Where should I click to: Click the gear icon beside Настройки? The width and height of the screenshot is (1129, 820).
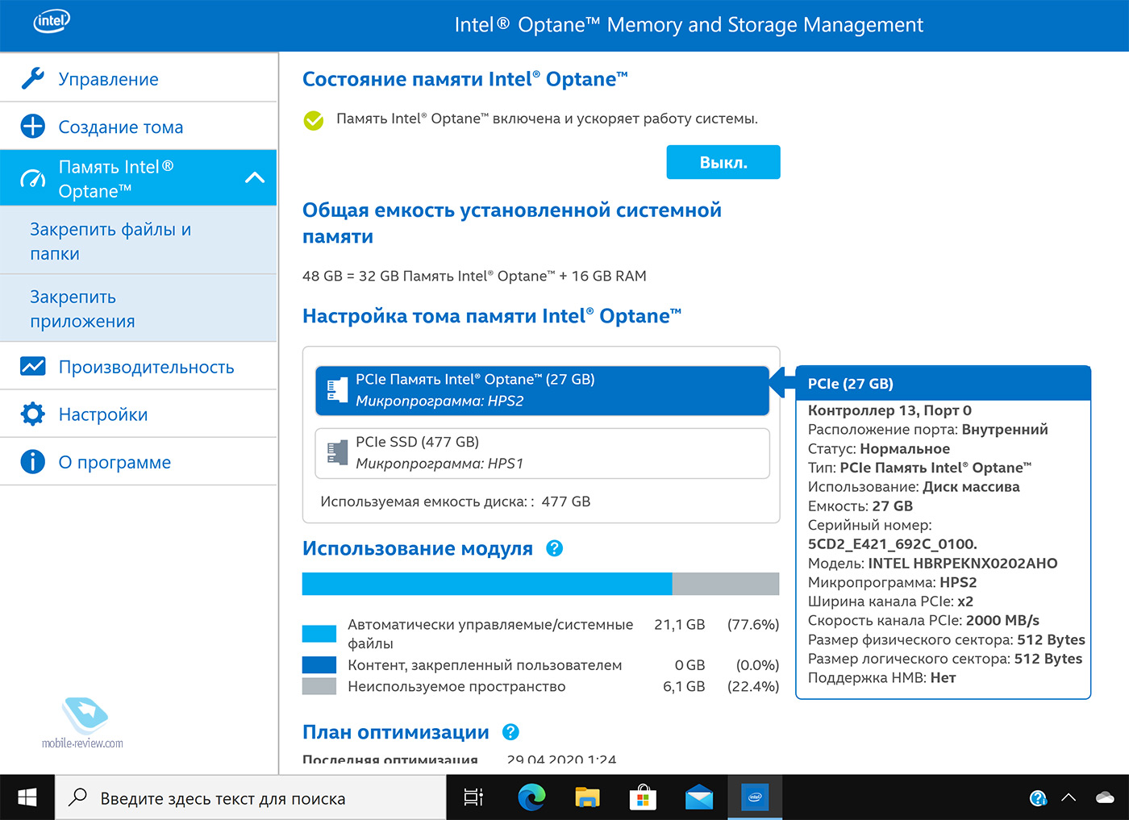pos(33,414)
